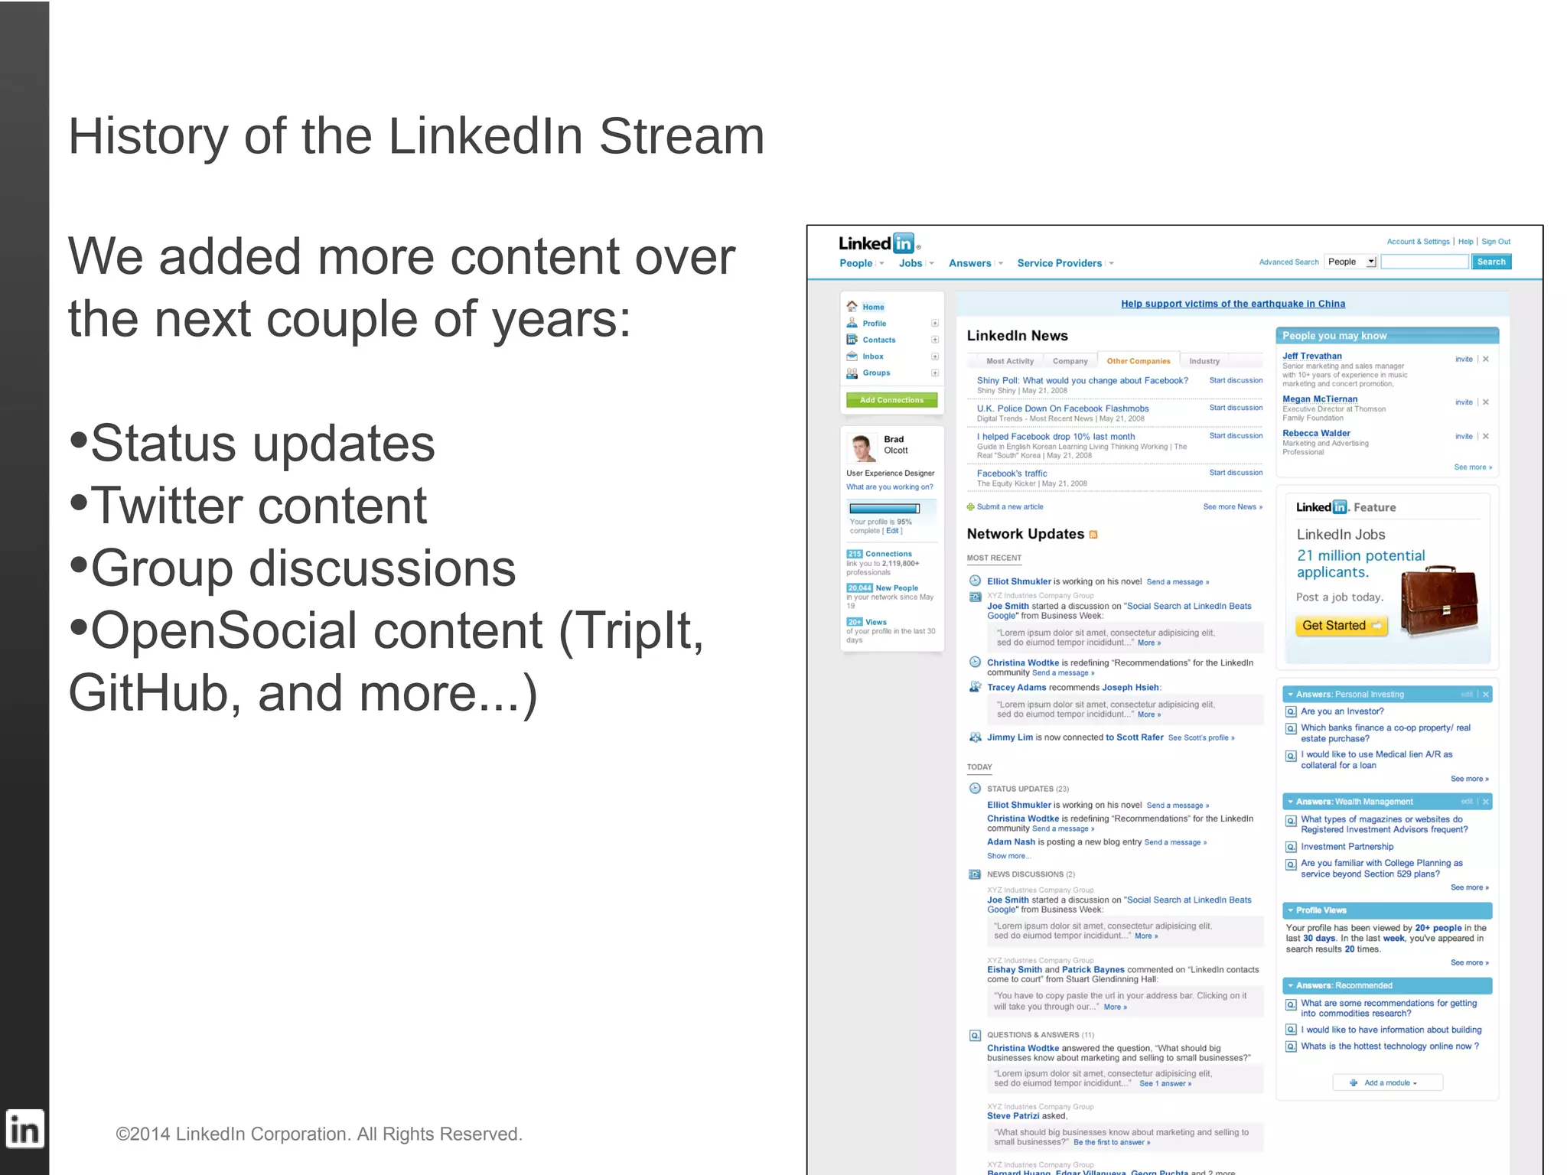Click Edit next to profile completeness
Screen dimensions: 1567x1175
(892, 531)
